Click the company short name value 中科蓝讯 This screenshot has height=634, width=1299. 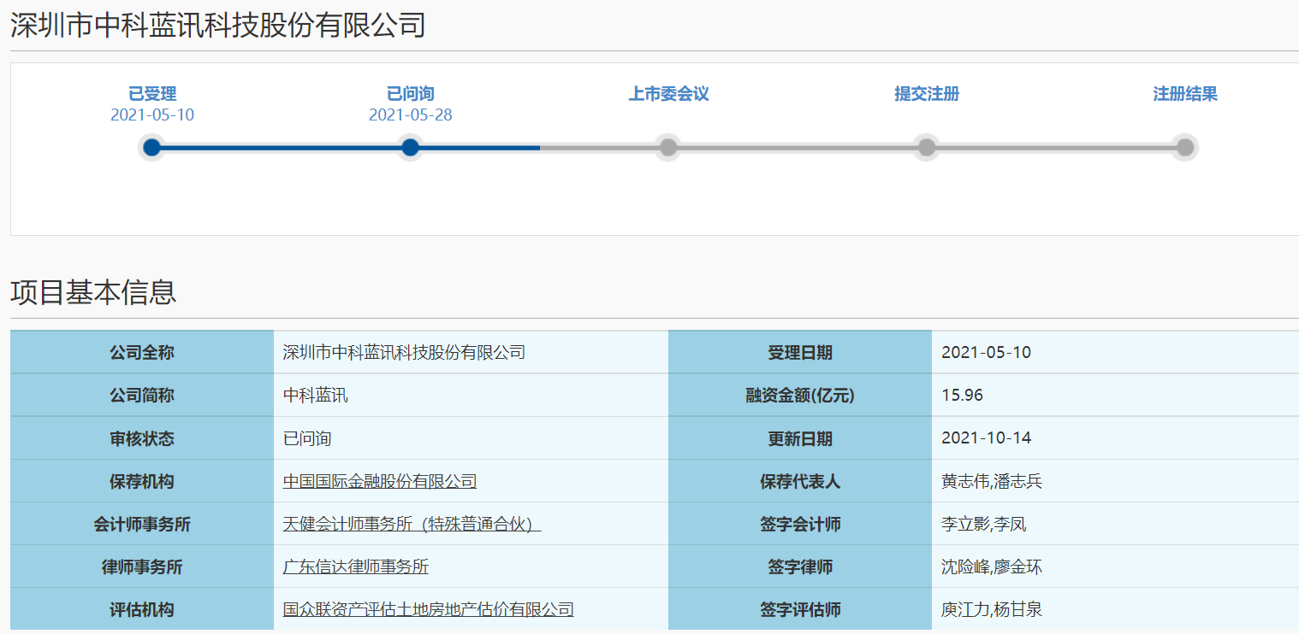coord(316,396)
